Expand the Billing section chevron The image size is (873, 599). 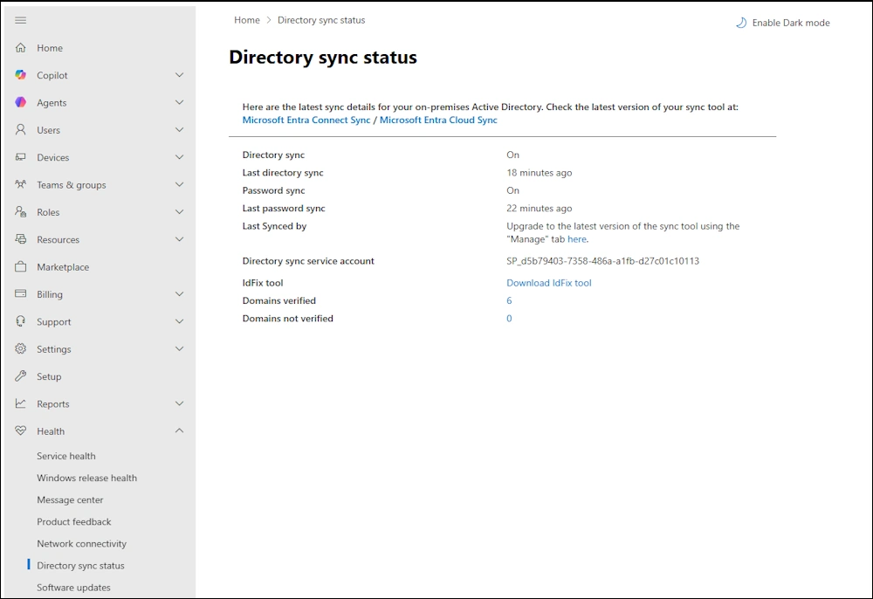click(179, 294)
